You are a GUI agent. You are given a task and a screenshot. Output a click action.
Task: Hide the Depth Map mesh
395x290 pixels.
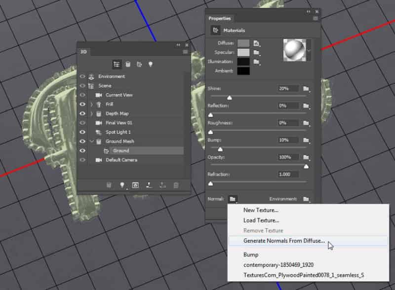[82, 113]
